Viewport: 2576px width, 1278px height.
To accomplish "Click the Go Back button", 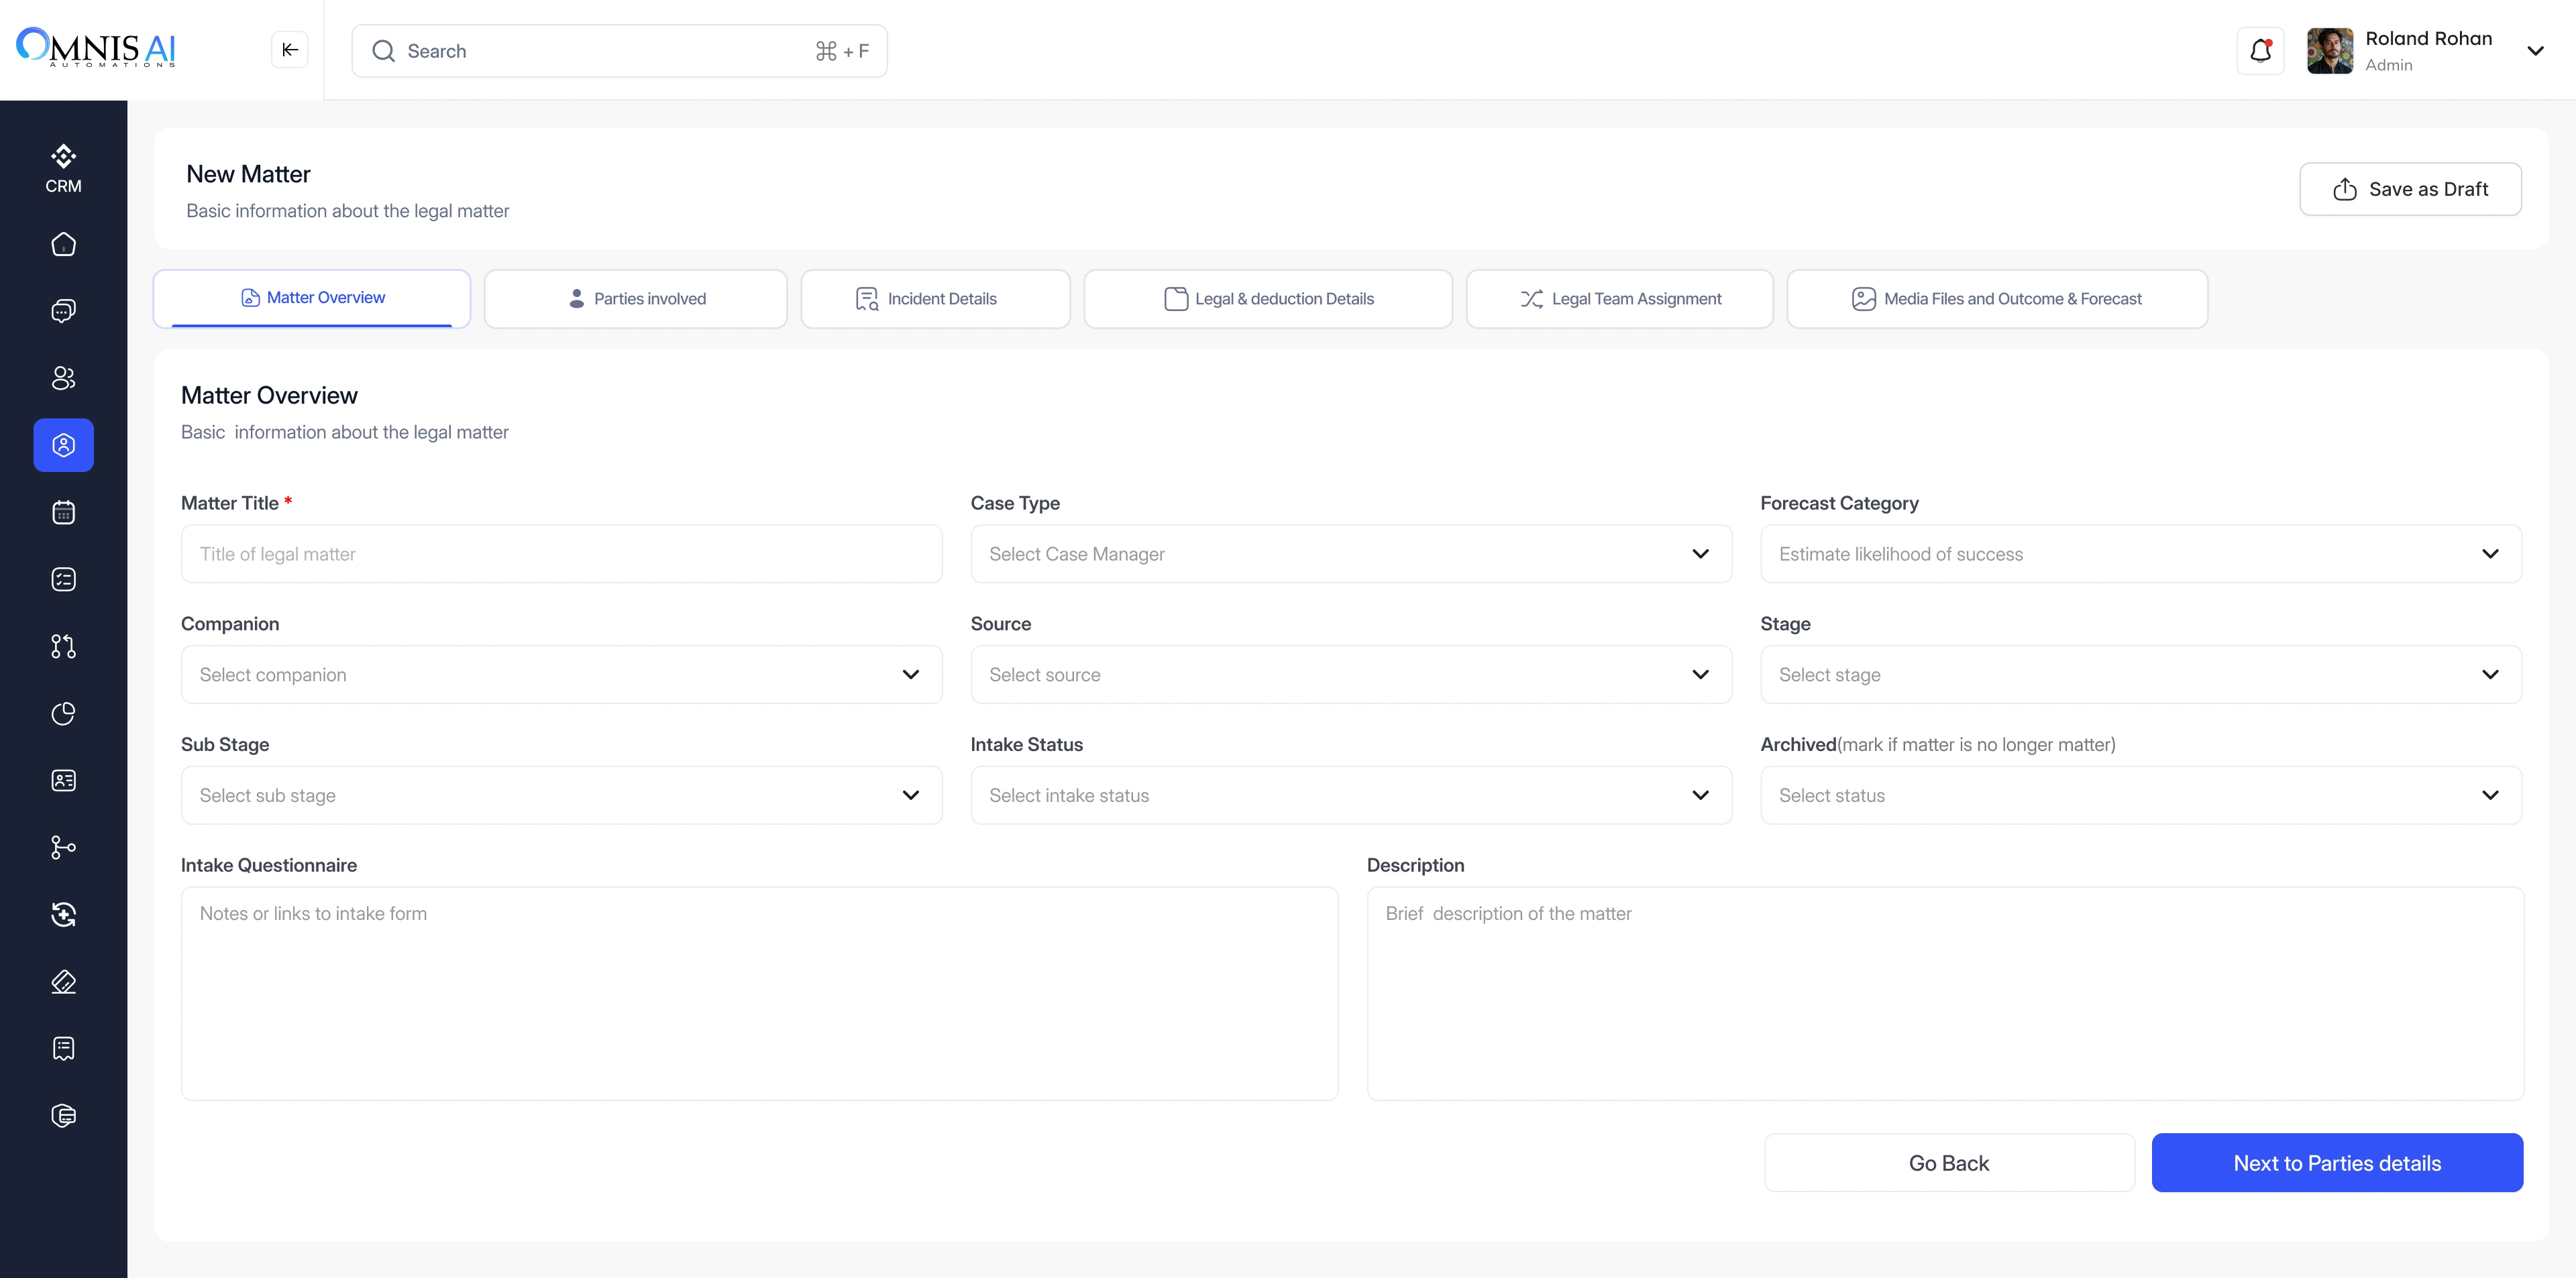I will (x=1949, y=1163).
